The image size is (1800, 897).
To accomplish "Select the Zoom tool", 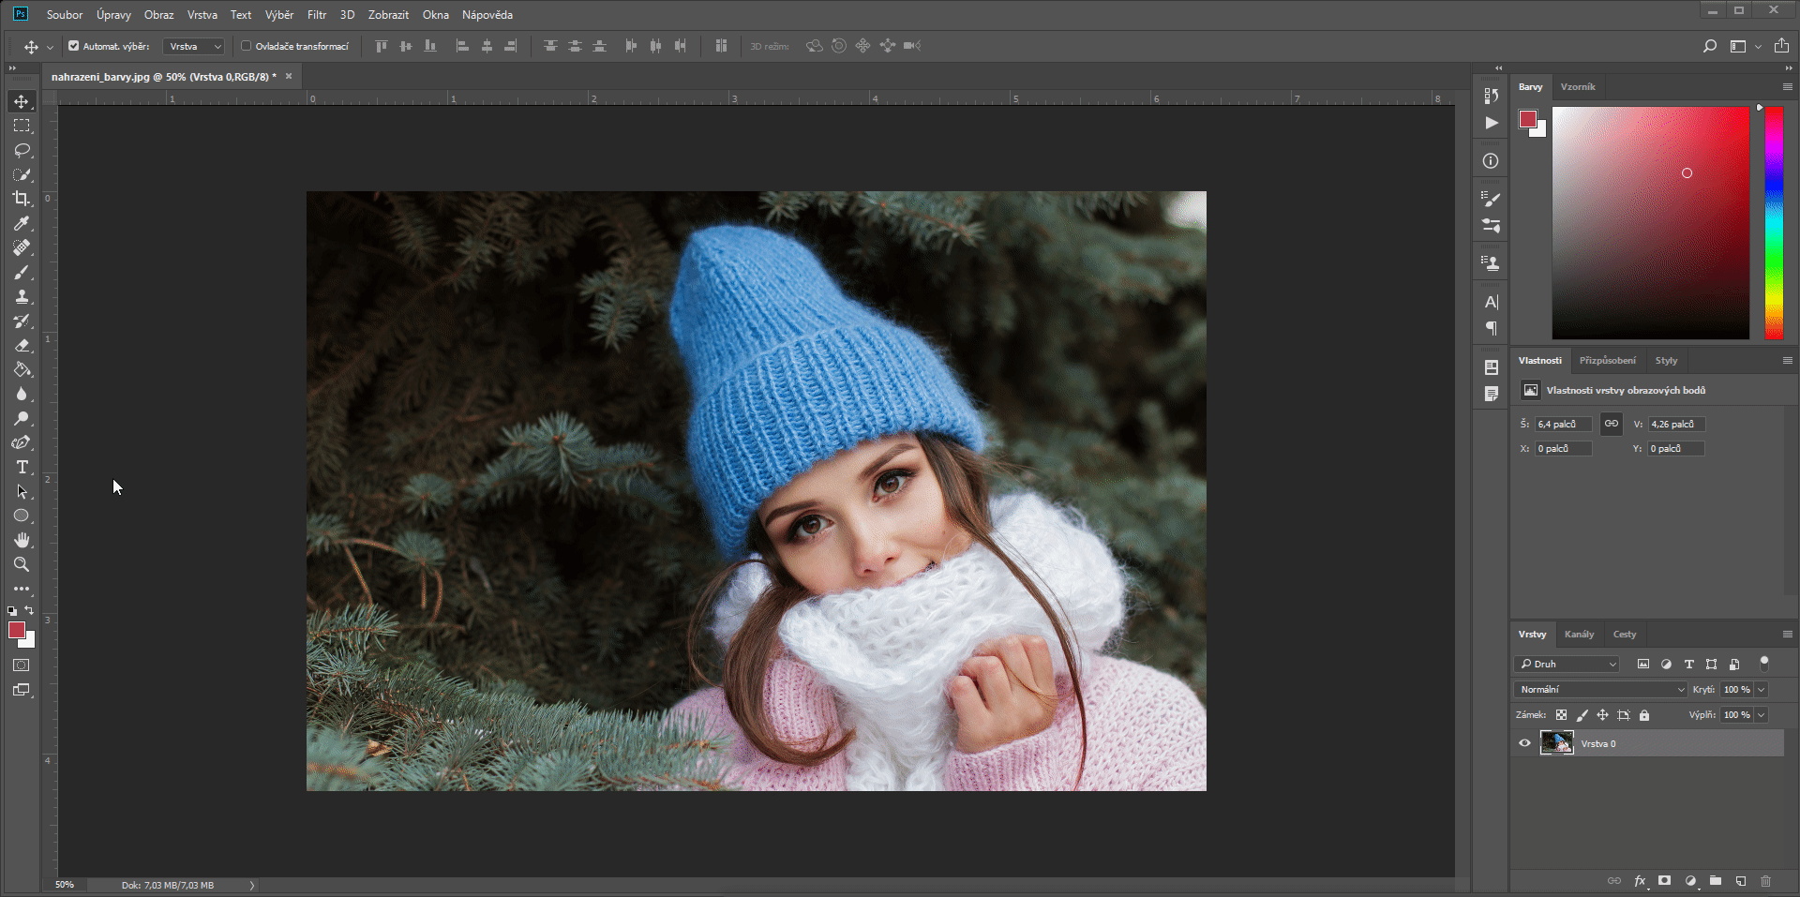I will click(x=21, y=564).
